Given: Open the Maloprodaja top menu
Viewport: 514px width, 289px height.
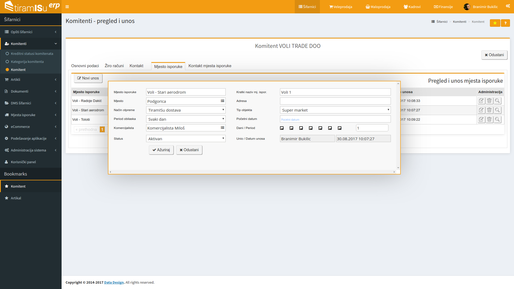Looking at the screenshot, I should tap(378, 7).
